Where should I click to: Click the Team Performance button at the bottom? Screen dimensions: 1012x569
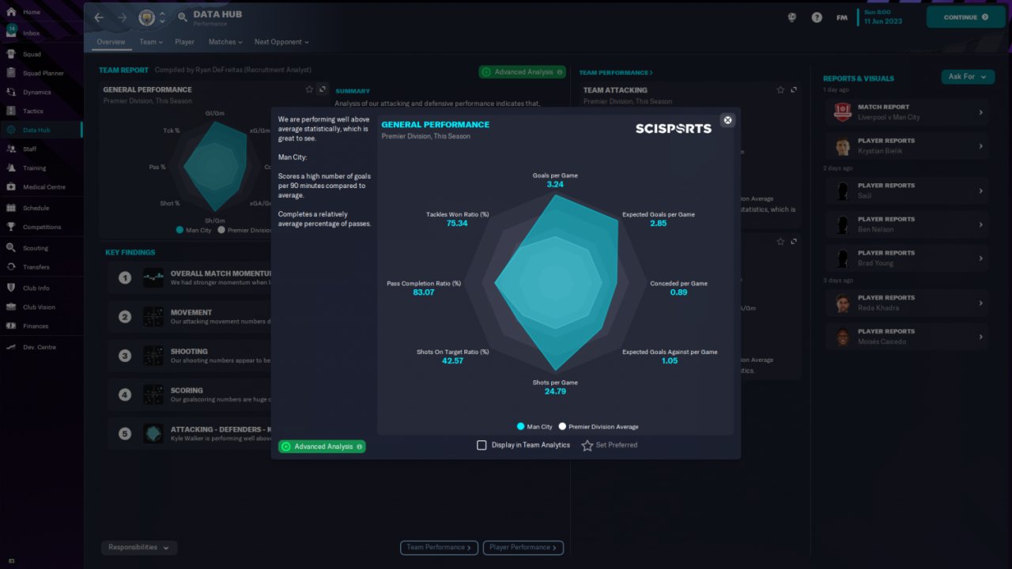(x=439, y=547)
